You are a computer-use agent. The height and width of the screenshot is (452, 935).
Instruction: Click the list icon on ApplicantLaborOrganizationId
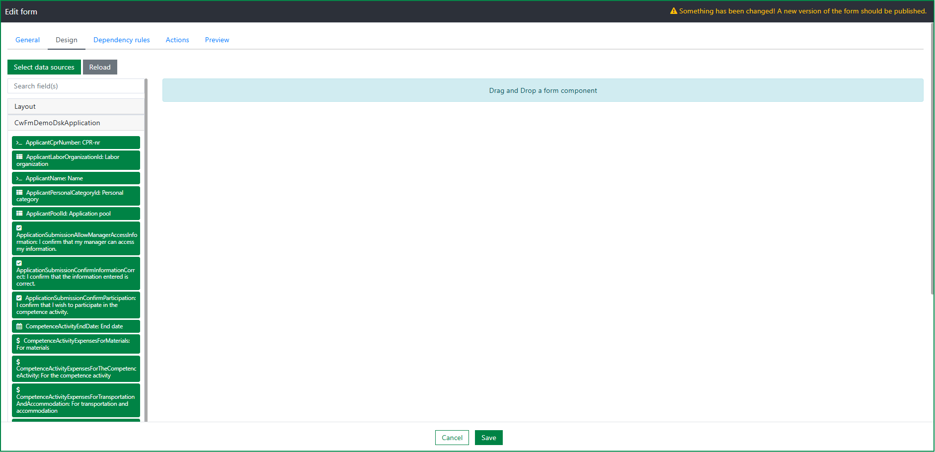[x=19, y=157]
